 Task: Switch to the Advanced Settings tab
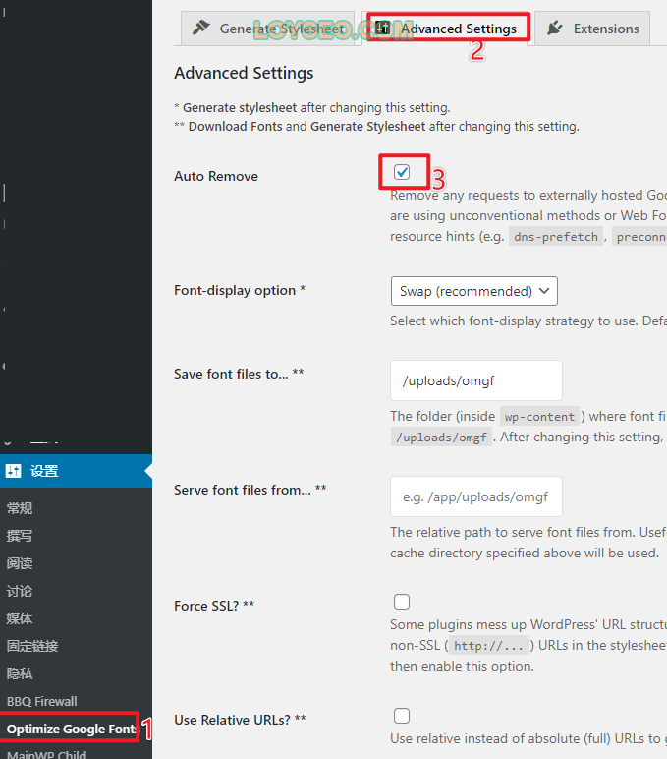tap(448, 29)
